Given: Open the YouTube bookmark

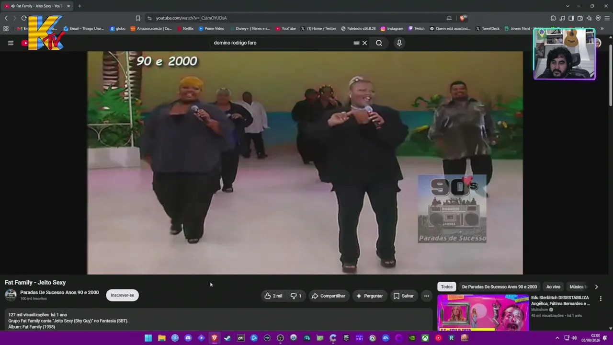Looking at the screenshot, I should [285, 29].
